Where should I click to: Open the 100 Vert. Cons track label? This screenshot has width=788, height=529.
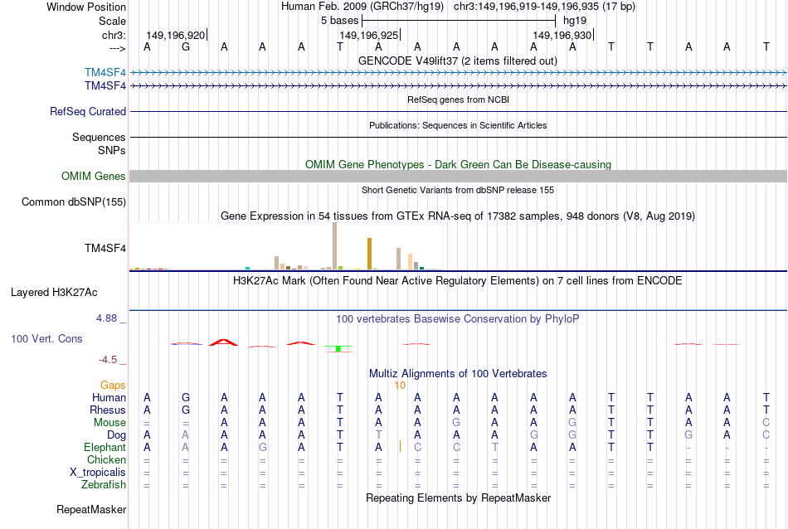coord(46,338)
